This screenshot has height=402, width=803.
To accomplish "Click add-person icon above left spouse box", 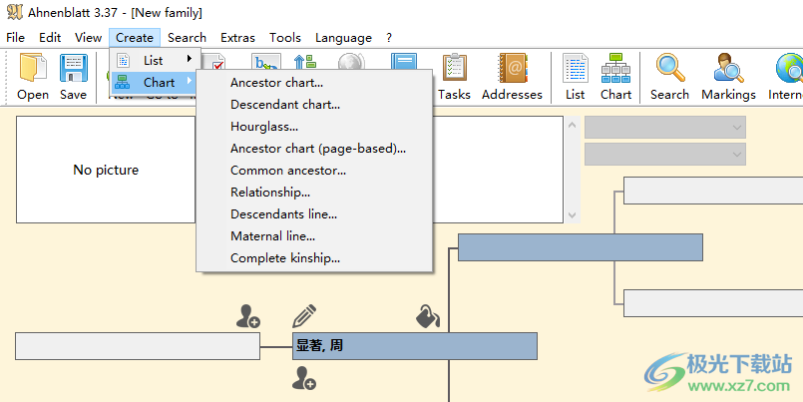I will coord(247,316).
